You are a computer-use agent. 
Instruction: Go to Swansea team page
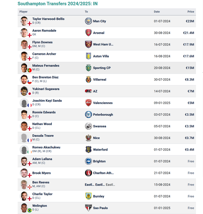point(100,126)
